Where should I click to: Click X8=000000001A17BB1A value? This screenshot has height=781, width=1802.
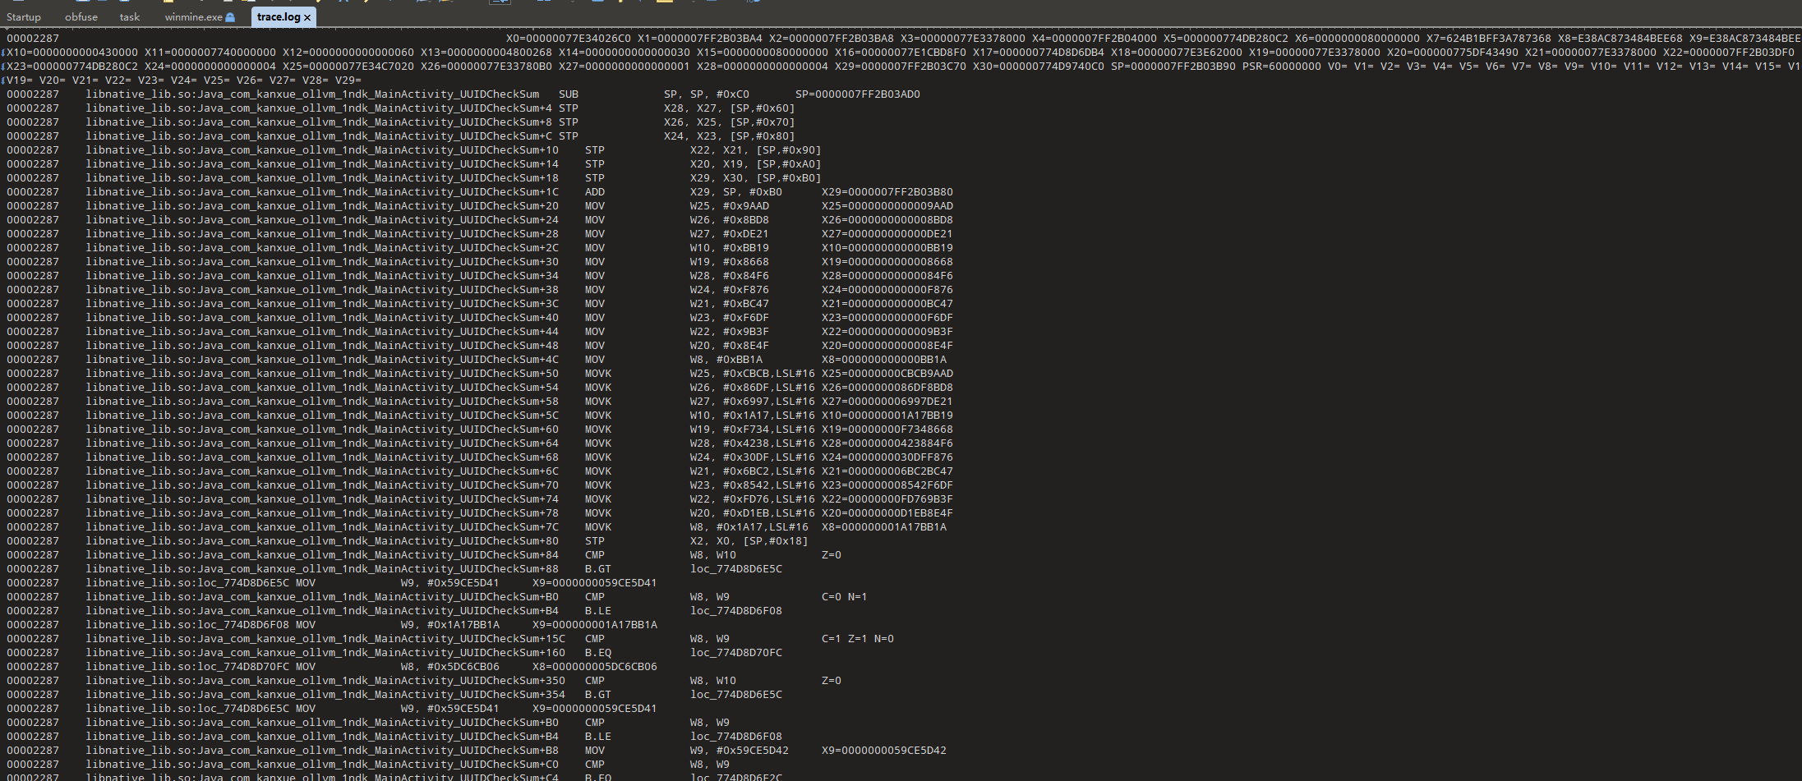[x=884, y=527]
